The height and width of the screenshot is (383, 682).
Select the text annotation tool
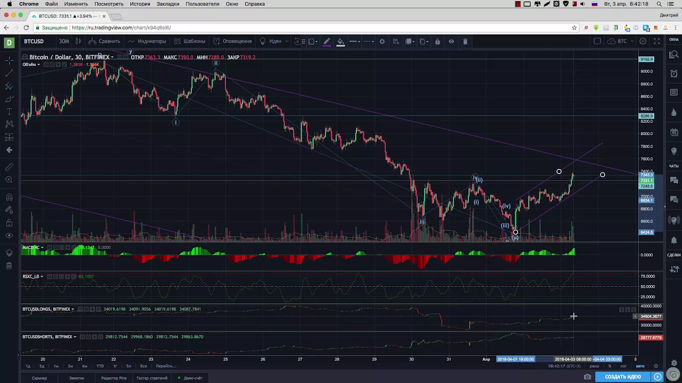click(9, 111)
